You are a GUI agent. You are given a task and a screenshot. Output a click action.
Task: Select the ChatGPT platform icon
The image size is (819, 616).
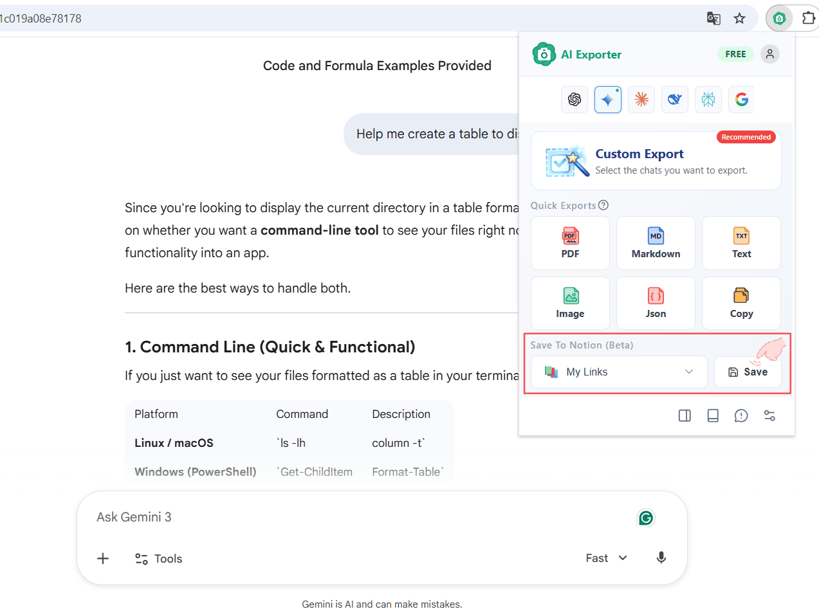pyautogui.click(x=575, y=100)
